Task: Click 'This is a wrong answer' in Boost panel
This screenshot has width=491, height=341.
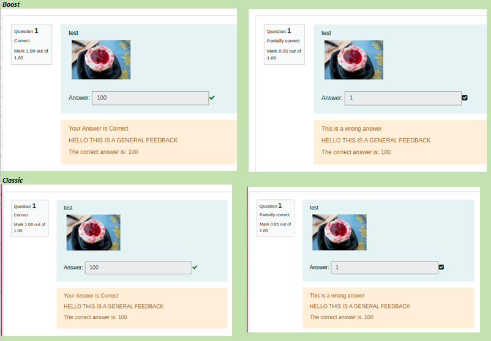Action: 351,129
